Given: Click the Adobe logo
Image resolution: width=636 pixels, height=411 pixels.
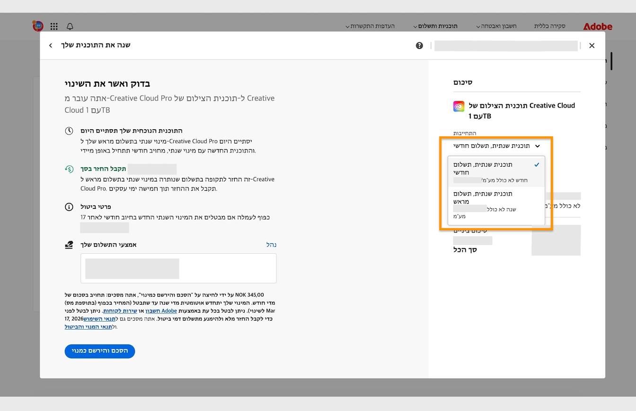Looking at the screenshot, I should point(597,27).
